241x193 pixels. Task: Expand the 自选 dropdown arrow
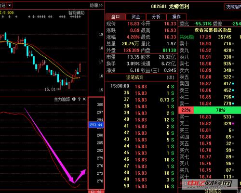10,5
